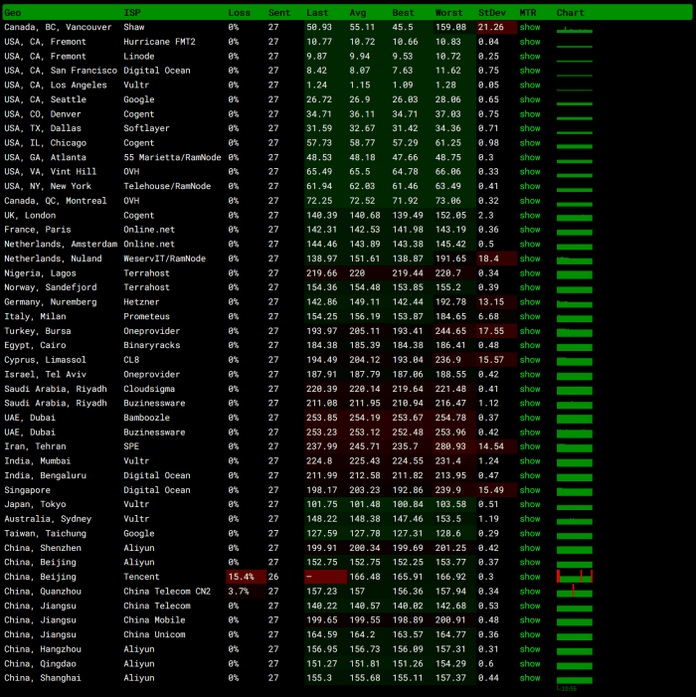696x697 pixels.
Task: Click 'Taiwan, Taichung' geo cell
Action: coord(46,533)
